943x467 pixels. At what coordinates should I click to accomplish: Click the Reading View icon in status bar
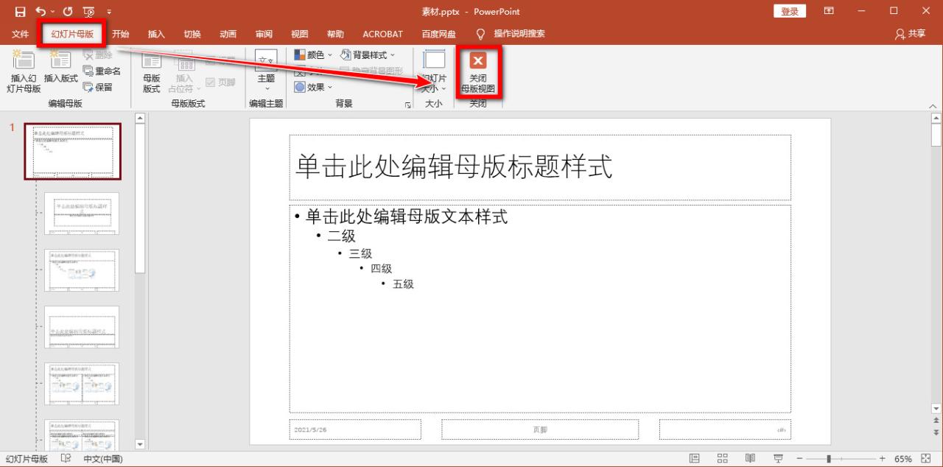(750, 458)
